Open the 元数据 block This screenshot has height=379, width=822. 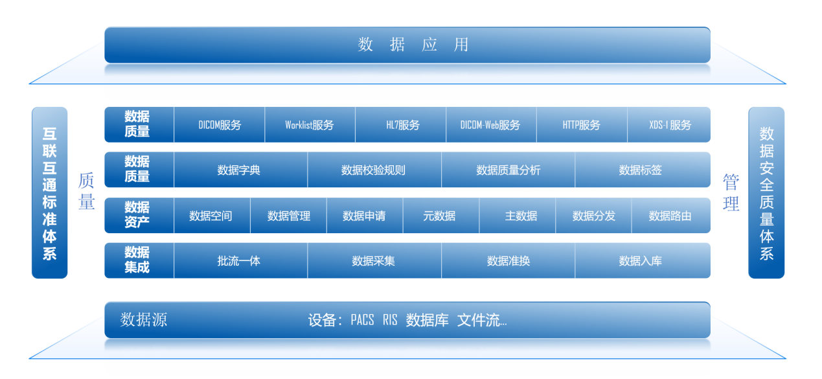click(440, 216)
